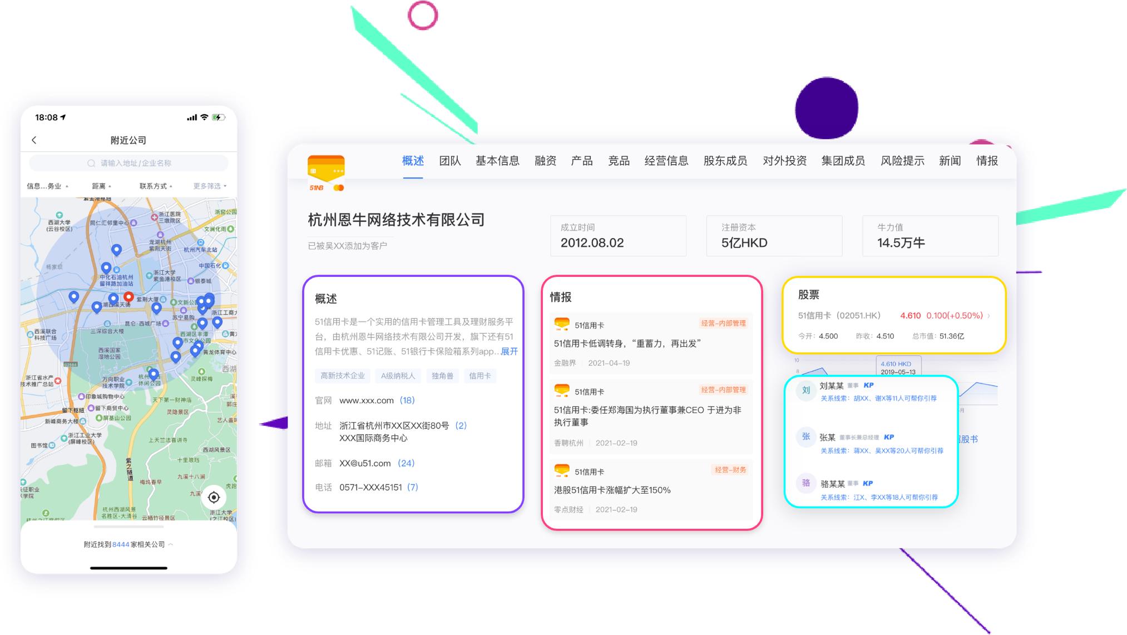Open news about 郑海国 as executive director CEO

647,416
